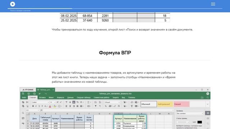Screen dimensions: 230x129
Task: Switch to the Данные ribbon tab
Action: point(70,97)
